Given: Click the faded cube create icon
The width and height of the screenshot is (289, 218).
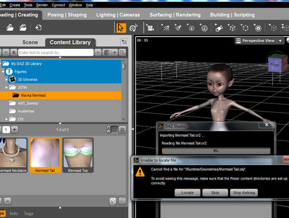Looking at the screenshot, I should click(x=273, y=28).
